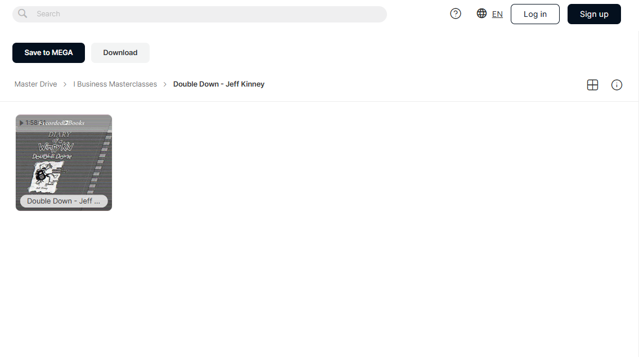This screenshot has height=357, width=639.
Task: Click the "Double Down - Jeff ..." file label
Action: click(64, 201)
